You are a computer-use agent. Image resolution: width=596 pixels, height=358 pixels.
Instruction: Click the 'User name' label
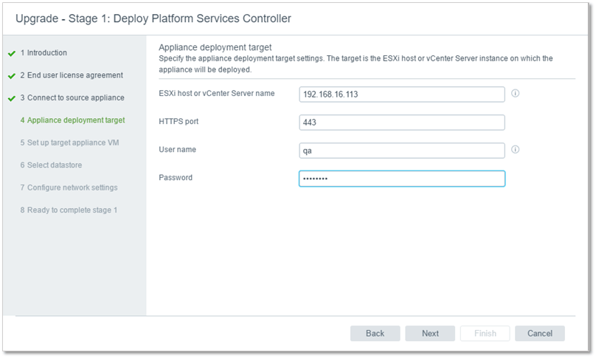tap(178, 150)
